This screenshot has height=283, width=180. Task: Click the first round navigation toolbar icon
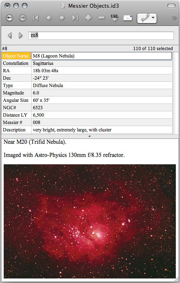[x=9, y=18]
